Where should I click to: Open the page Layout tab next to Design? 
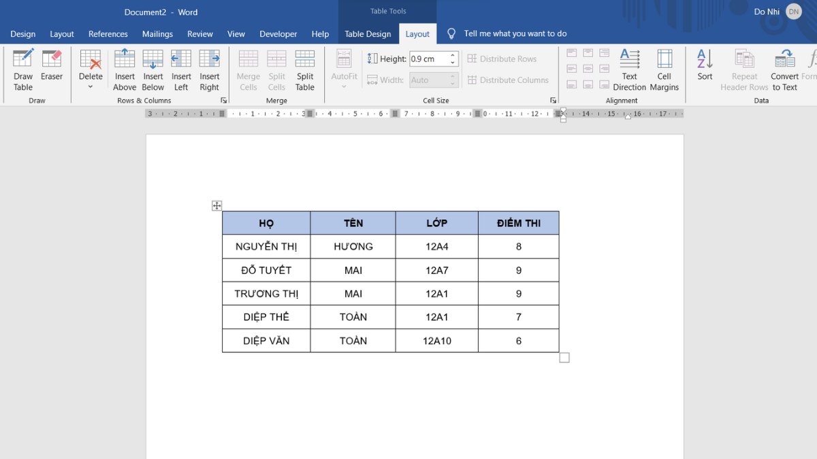(62, 34)
